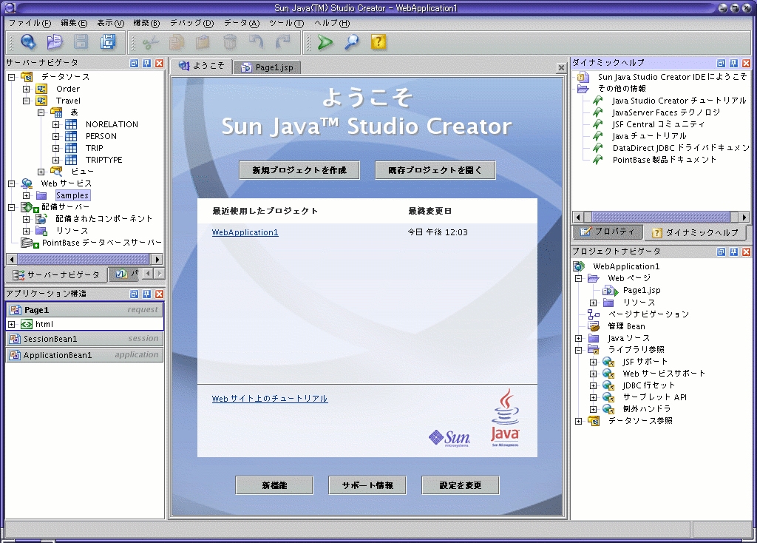This screenshot has width=757, height=543.
Task: Click the dynamic help horizontal scrollbar
Action: 660,217
